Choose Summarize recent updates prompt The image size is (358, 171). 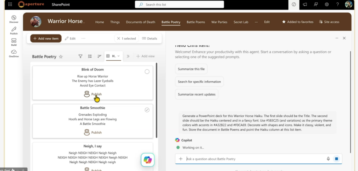[x=196, y=94]
